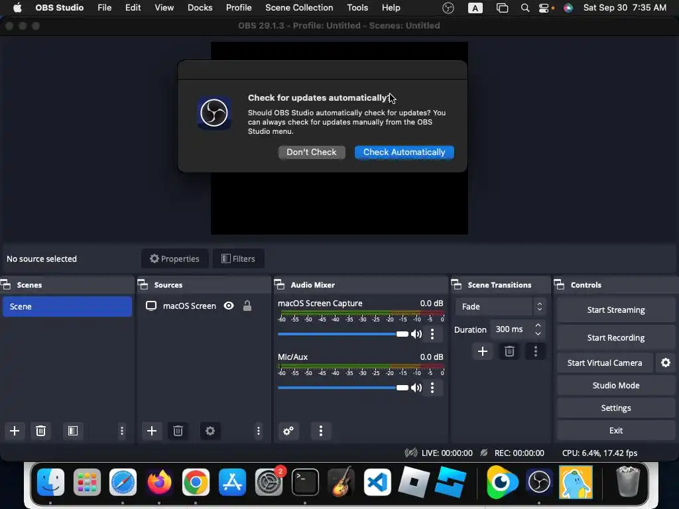Mute Mic/Aux audio speaker icon
679x509 pixels.
[416, 387]
